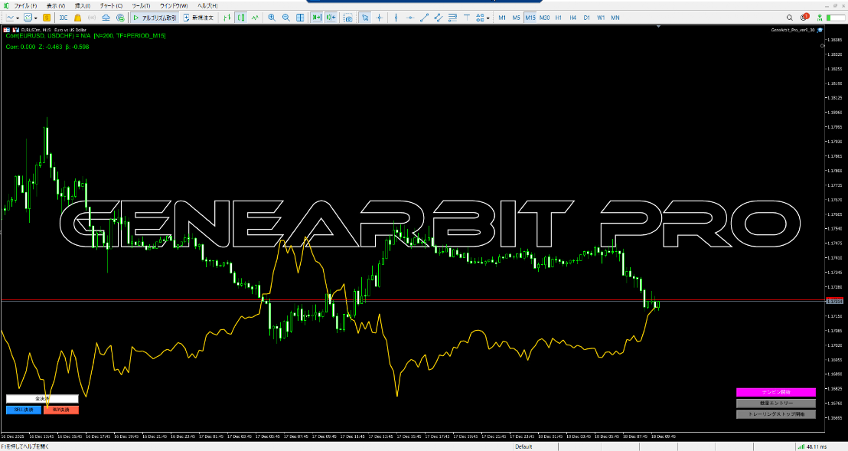This screenshot has height=451, width=848.
Task: Open the tile windows grid icon
Action: pyautogui.click(x=301, y=17)
